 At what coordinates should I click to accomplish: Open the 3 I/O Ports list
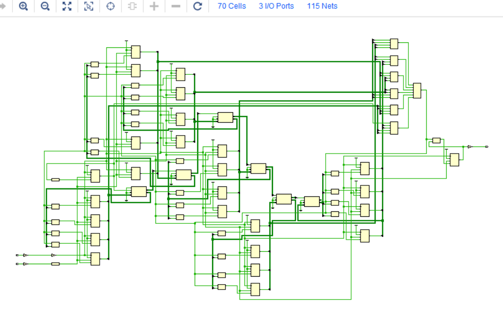coord(276,6)
